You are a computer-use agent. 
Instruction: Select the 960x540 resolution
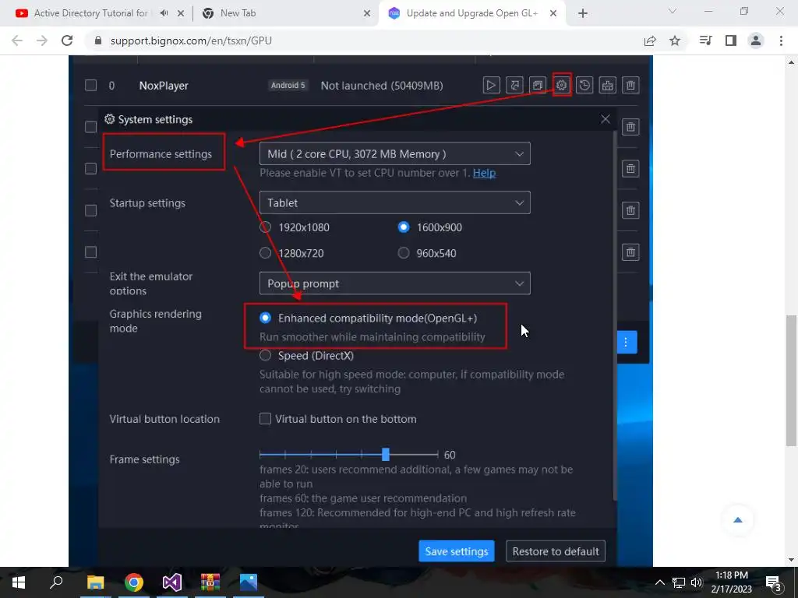(x=404, y=253)
